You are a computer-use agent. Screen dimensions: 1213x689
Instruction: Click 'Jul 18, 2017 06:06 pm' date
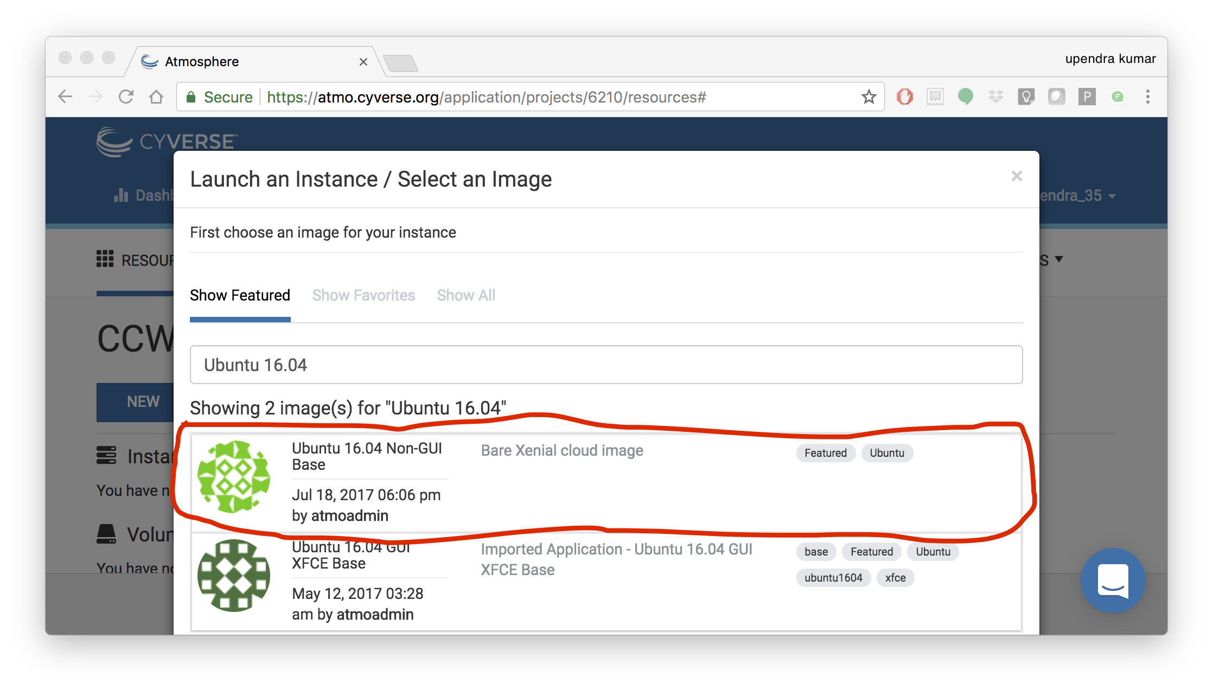tap(366, 495)
